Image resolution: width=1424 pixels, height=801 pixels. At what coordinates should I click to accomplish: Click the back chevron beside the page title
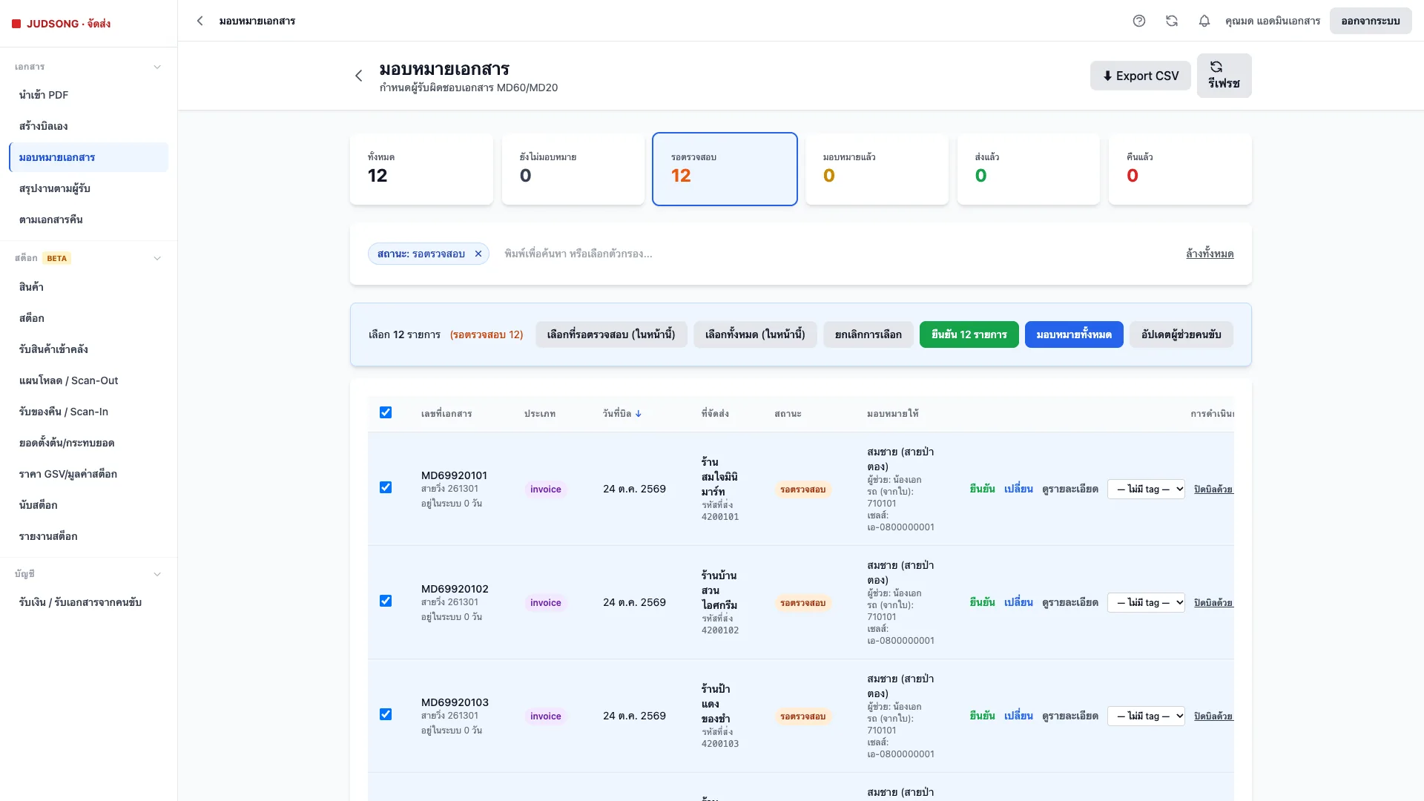[359, 76]
